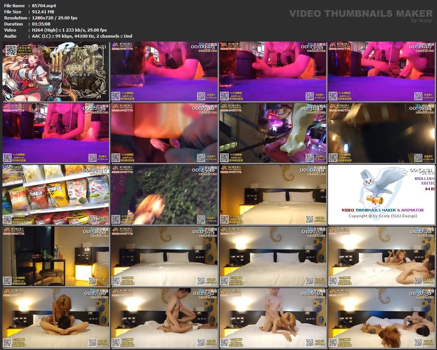
Task: Click the "by Scorp" text under the watermark
Action: [x=422, y=21]
